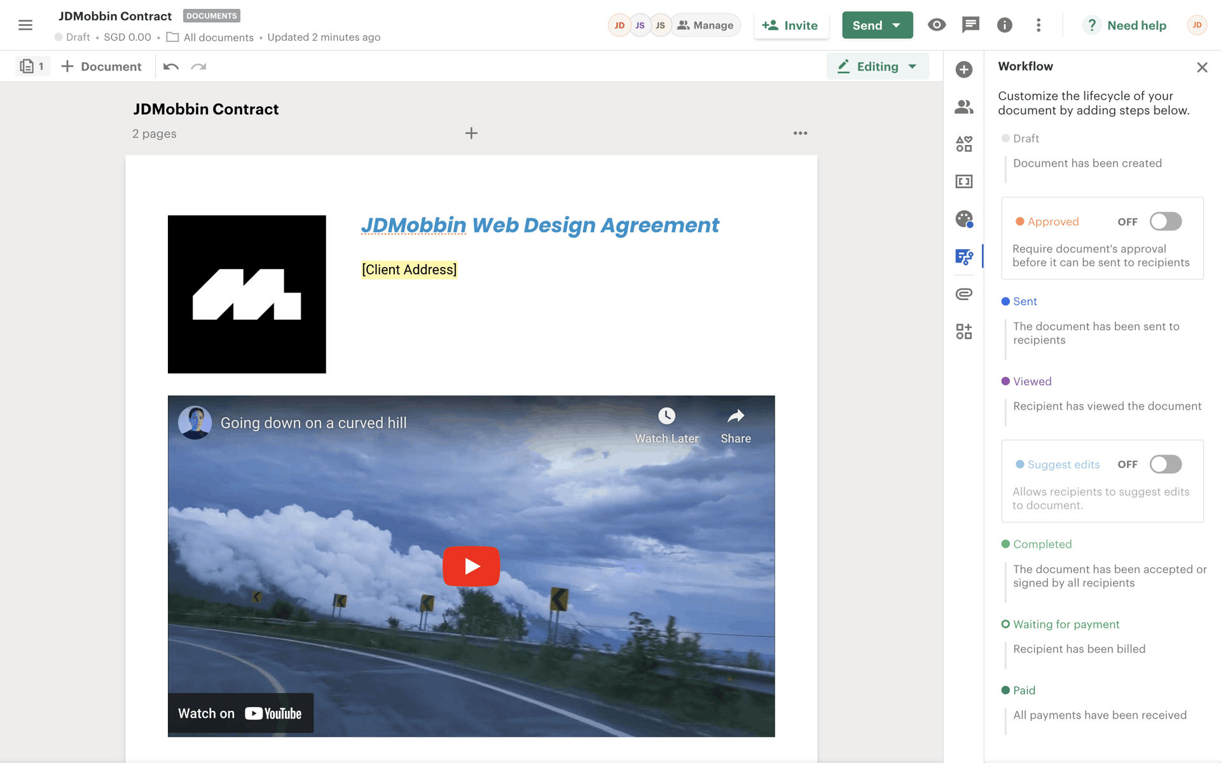The width and height of the screenshot is (1221, 763).
Task: Add a section using the plus icon
Action: [x=471, y=134]
